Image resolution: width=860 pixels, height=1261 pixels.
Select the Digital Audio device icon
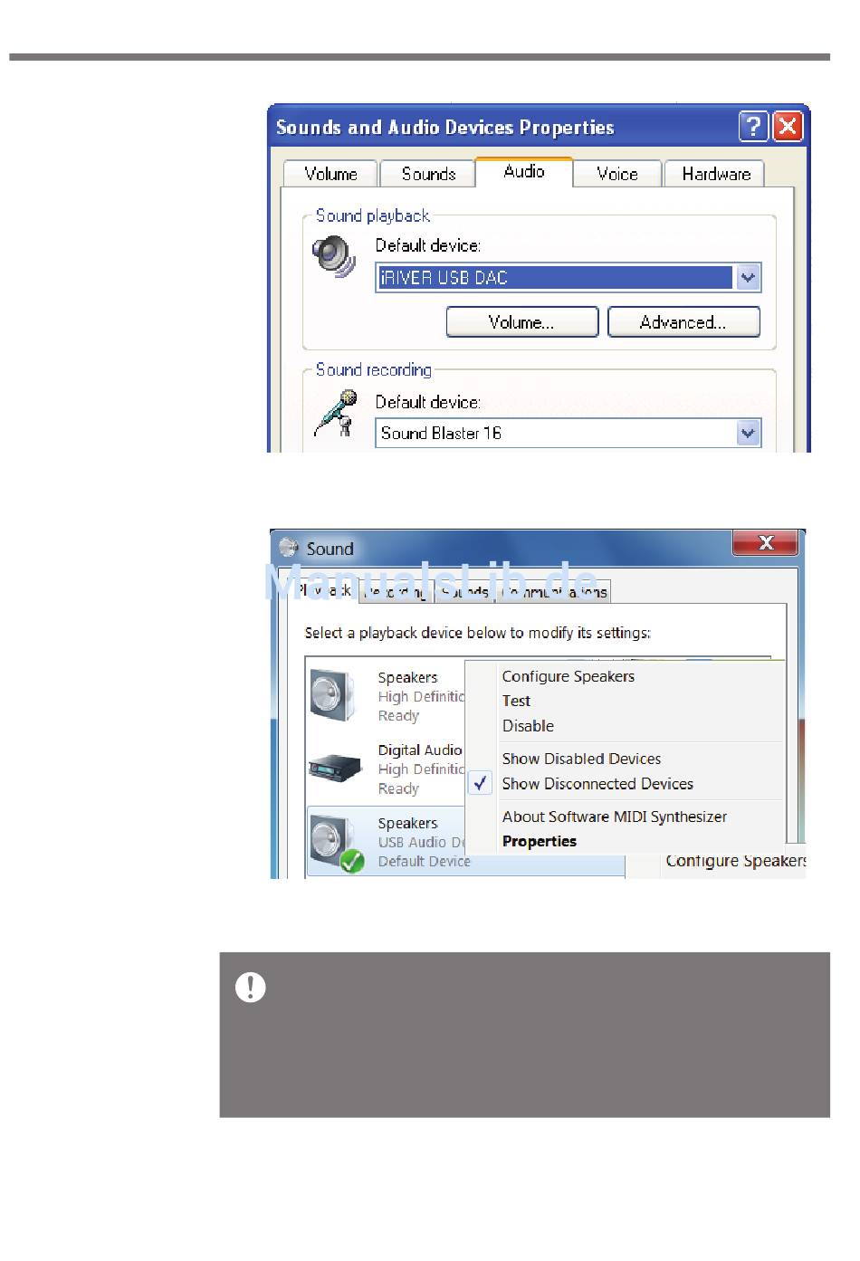tap(335, 769)
